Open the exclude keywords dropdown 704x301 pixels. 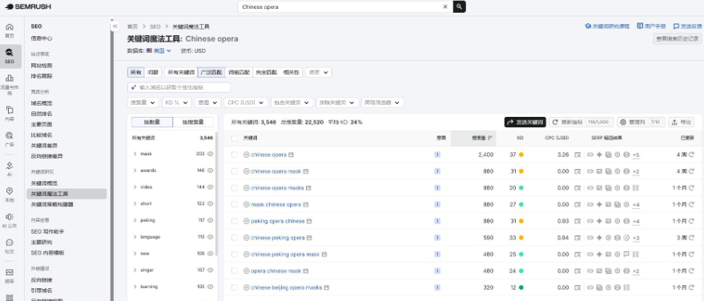point(337,102)
